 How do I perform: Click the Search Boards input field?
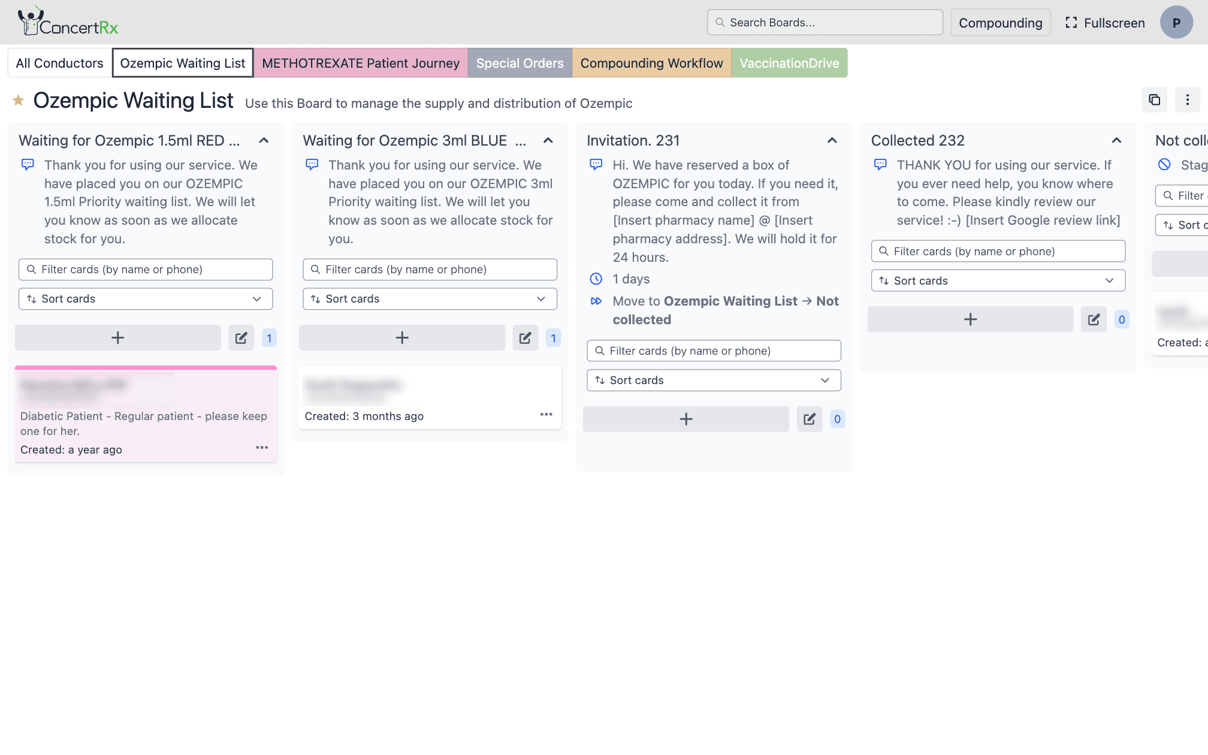pos(825,23)
